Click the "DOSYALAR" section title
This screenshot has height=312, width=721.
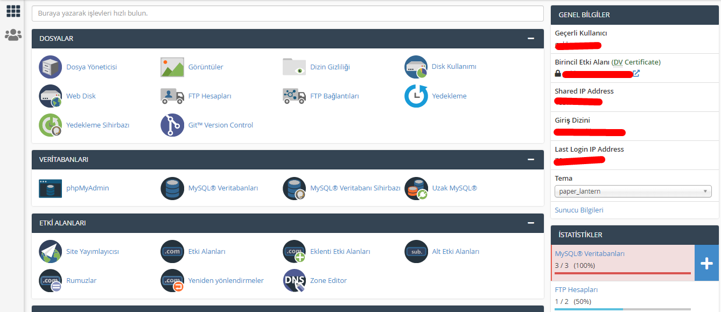click(x=56, y=39)
